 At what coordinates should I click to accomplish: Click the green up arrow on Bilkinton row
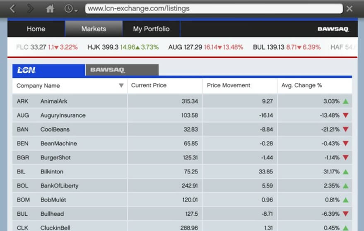click(345, 172)
